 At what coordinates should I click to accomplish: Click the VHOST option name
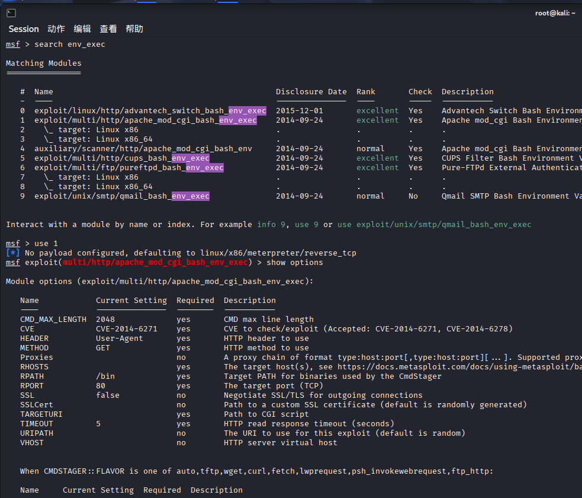pyautogui.click(x=32, y=443)
